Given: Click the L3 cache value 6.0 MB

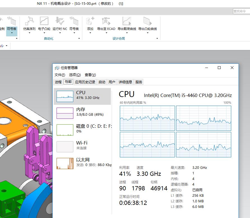Looking at the screenshot, I should [x=198, y=207].
